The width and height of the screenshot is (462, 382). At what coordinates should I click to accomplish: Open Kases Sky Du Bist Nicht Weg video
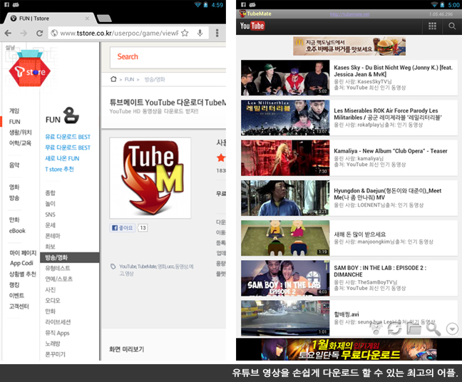coord(349,78)
